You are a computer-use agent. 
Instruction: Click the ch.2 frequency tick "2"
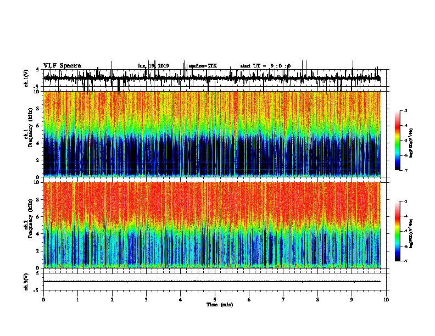tap(38, 251)
